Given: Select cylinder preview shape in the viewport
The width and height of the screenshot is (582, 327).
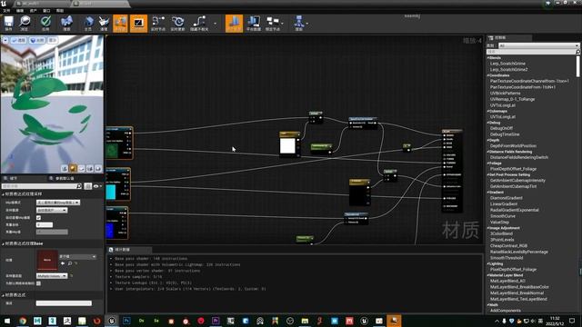Looking at the screenshot, I should [x=65, y=169].
